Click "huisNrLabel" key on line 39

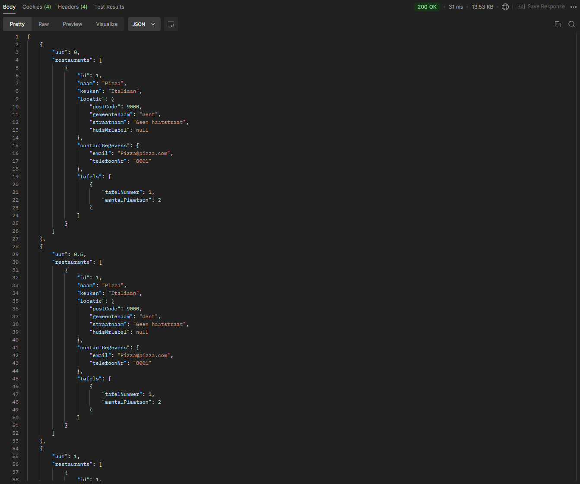point(110,332)
